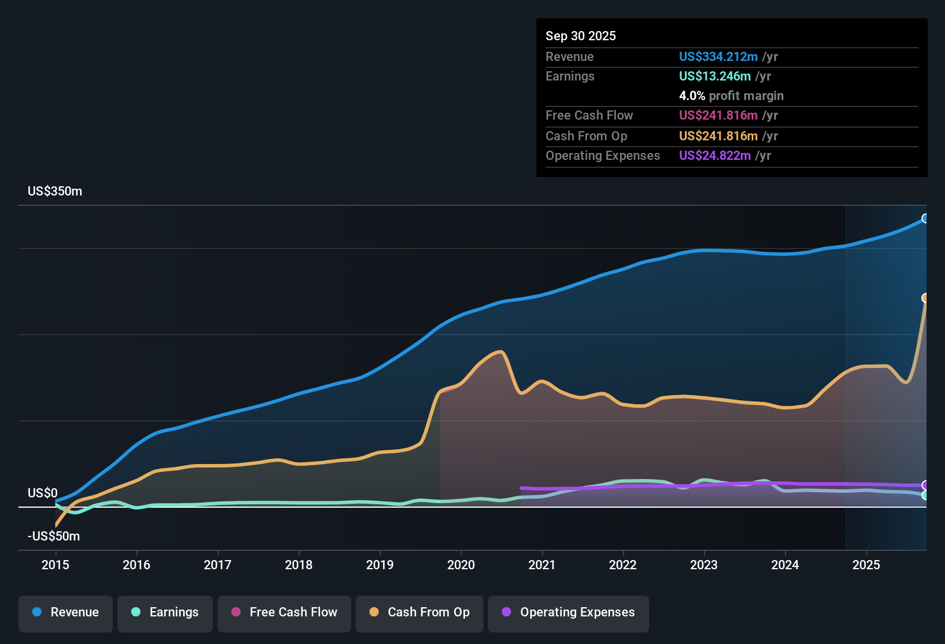Image resolution: width=945 pixels, height=644 pixels.
Task: Click the orange Cash From Op endpoint marker
Action: click(x=925, y=298)
